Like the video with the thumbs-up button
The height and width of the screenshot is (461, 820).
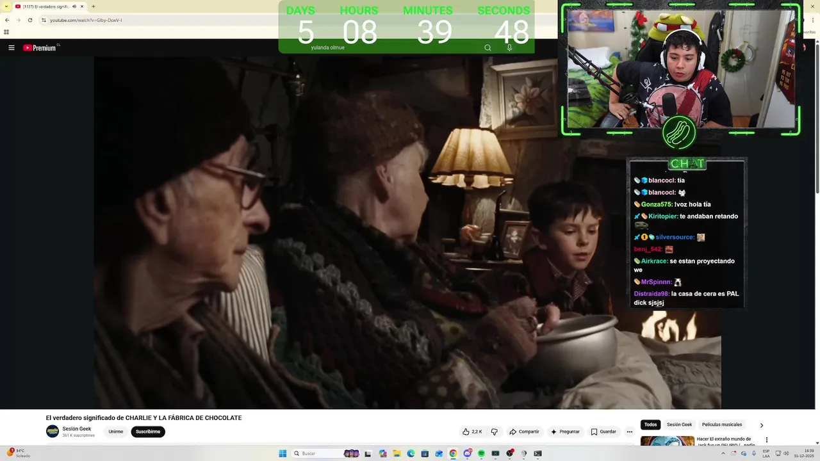point(472,432)
